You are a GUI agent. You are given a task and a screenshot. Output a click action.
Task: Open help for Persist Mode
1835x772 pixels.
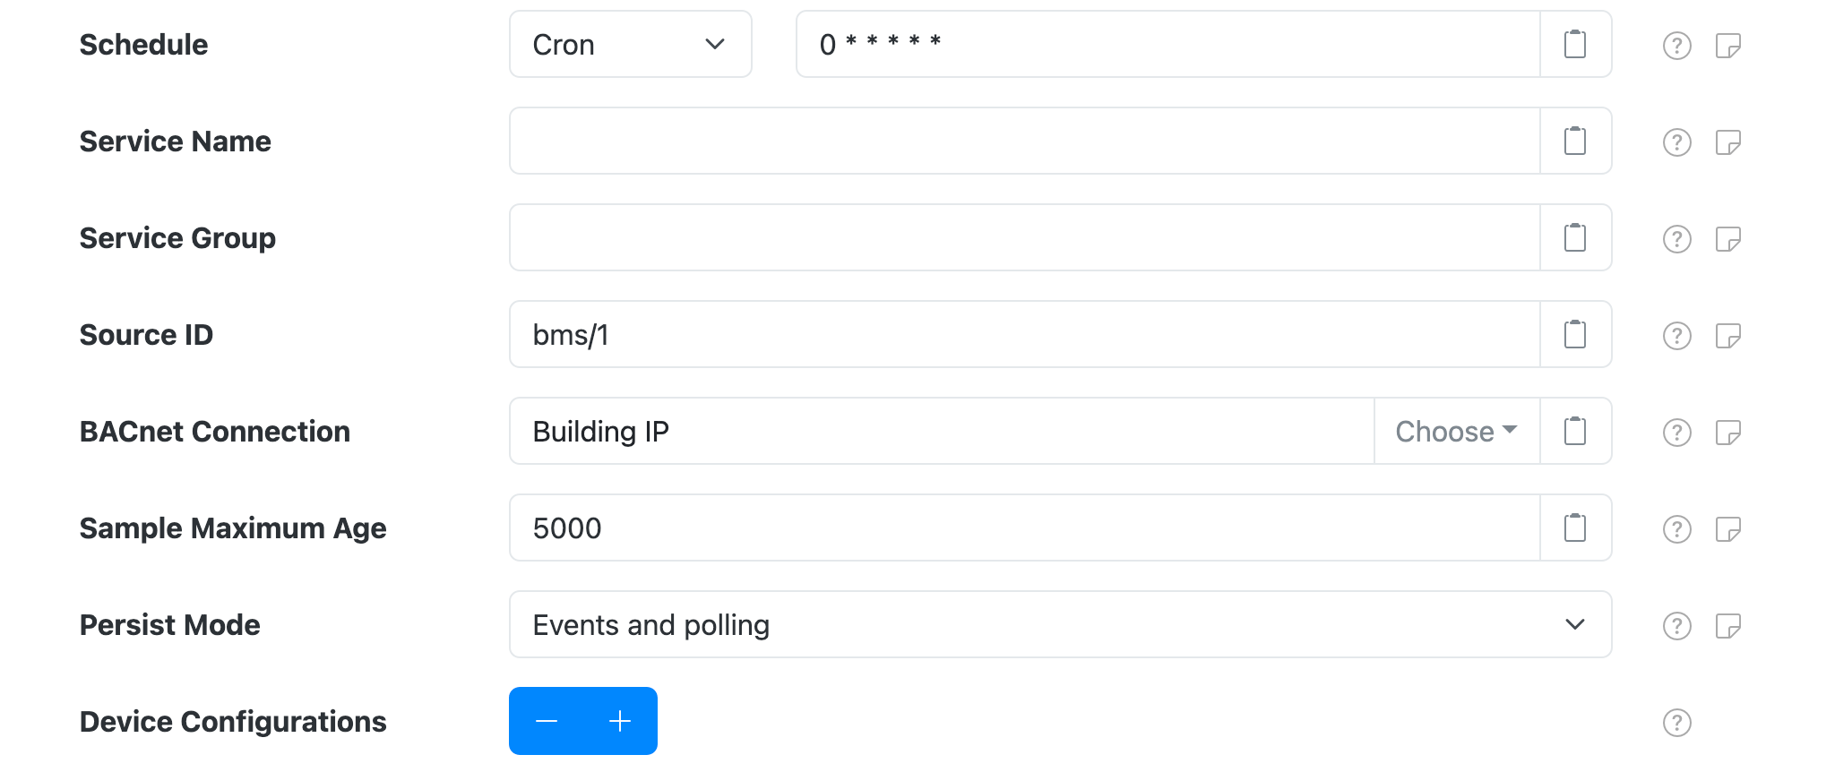tap(1676, 624)
